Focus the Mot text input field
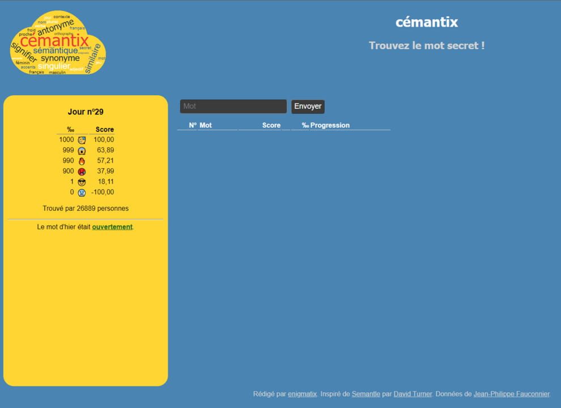This screenshot has width=561, height=408. [x=233, y=107]
